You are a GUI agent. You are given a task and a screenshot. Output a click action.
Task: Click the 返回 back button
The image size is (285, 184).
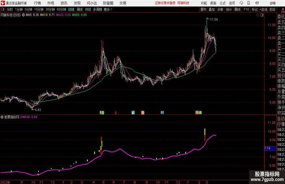click(272, 9)
